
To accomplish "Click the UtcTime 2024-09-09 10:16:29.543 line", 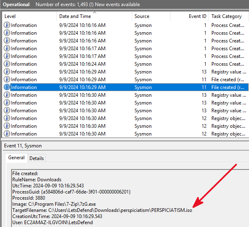I will [48, 186].
